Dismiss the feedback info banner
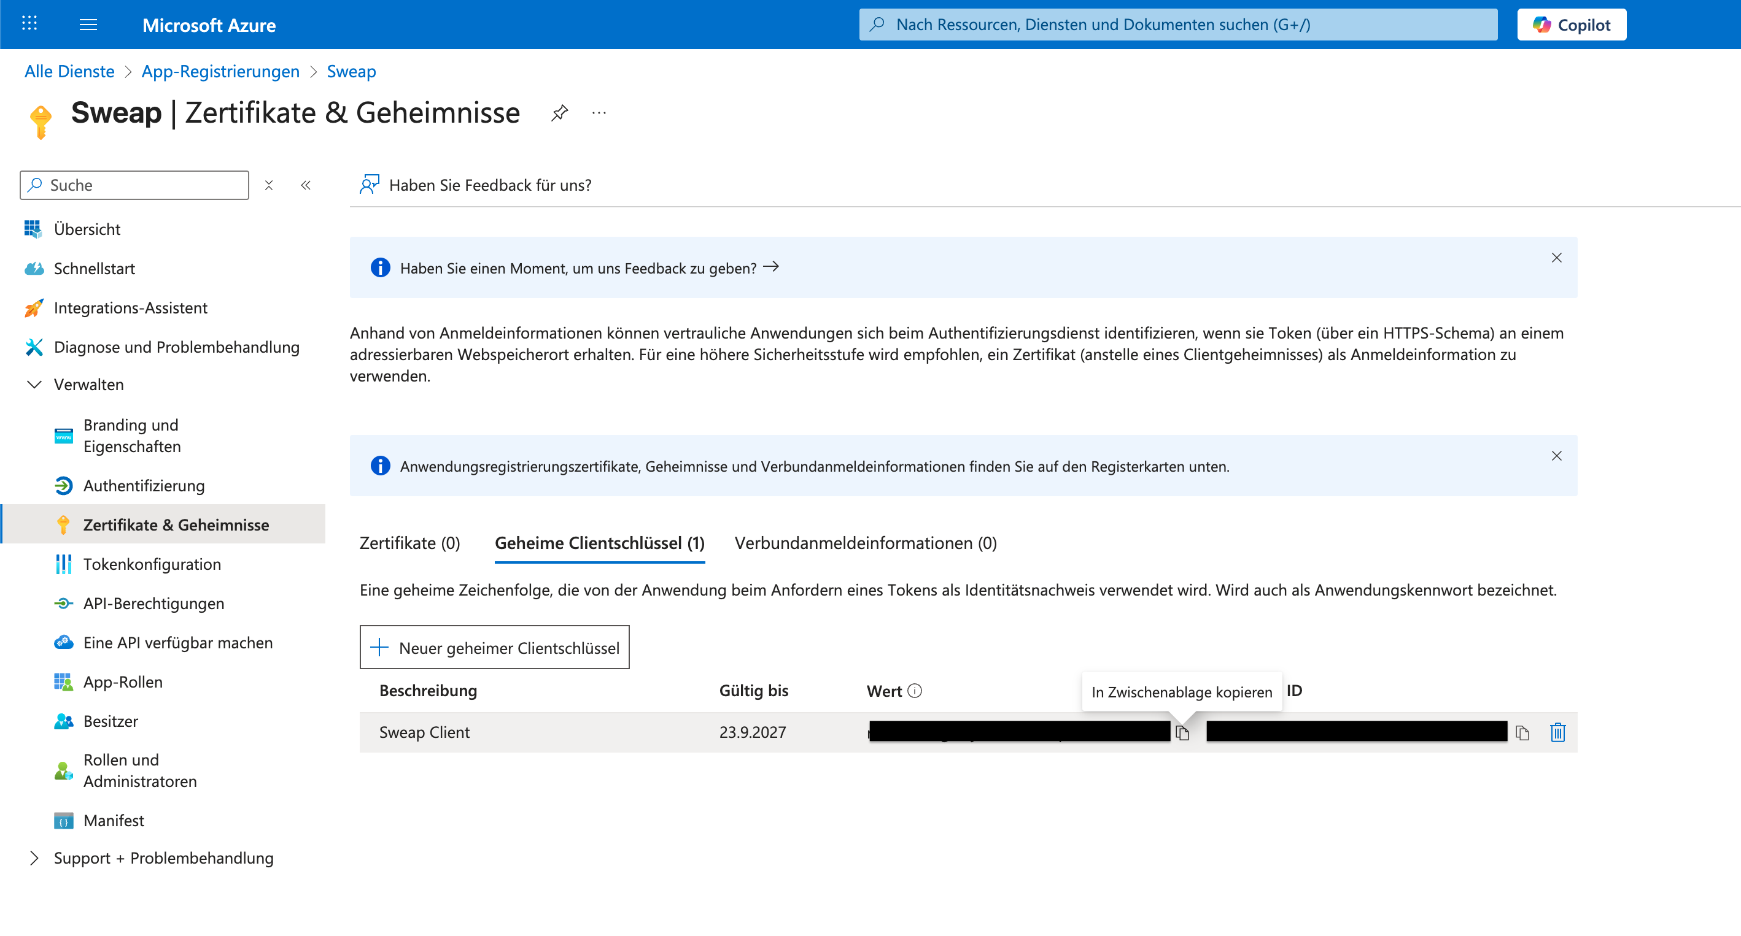Image resolution: width=1741 pixels, height=936 pixels. tap(1556, 258)
